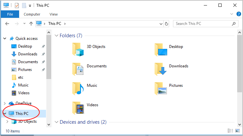Open the Documents folder in main pane
Viewport: 243px width, 136px height.
78,69
